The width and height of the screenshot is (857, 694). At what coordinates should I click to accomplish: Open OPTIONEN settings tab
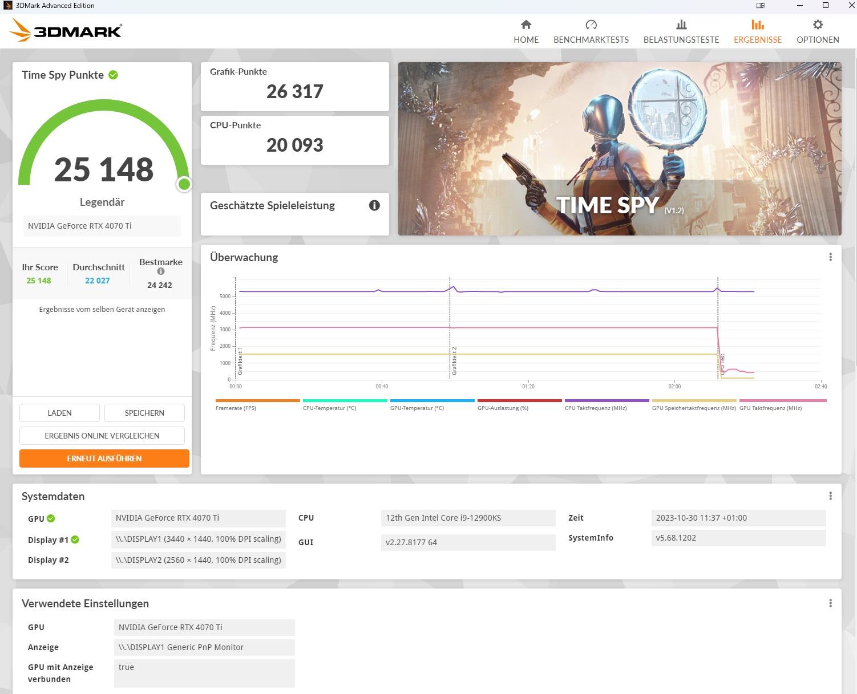coord(818,32)
